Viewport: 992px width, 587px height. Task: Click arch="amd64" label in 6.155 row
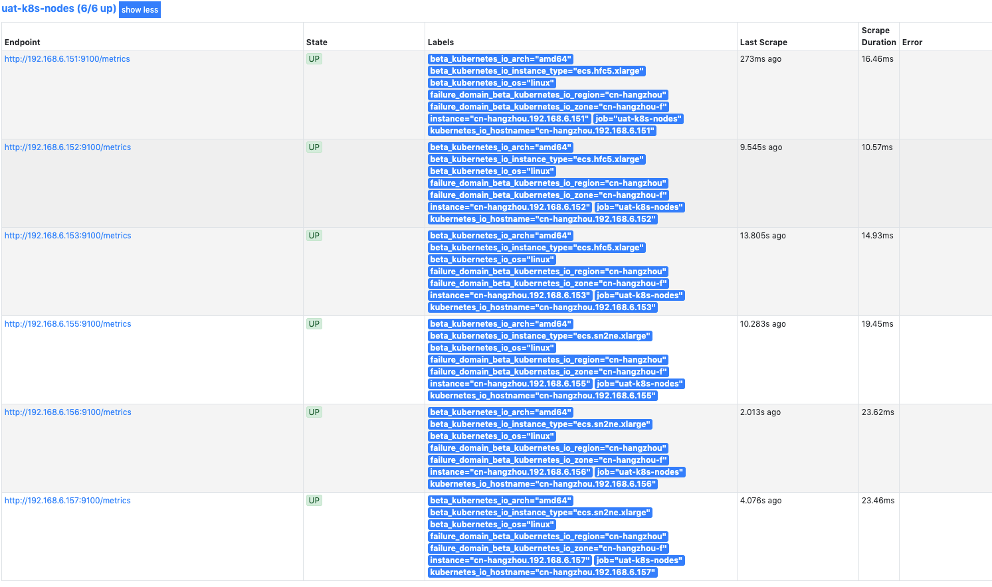click(500, 324)
